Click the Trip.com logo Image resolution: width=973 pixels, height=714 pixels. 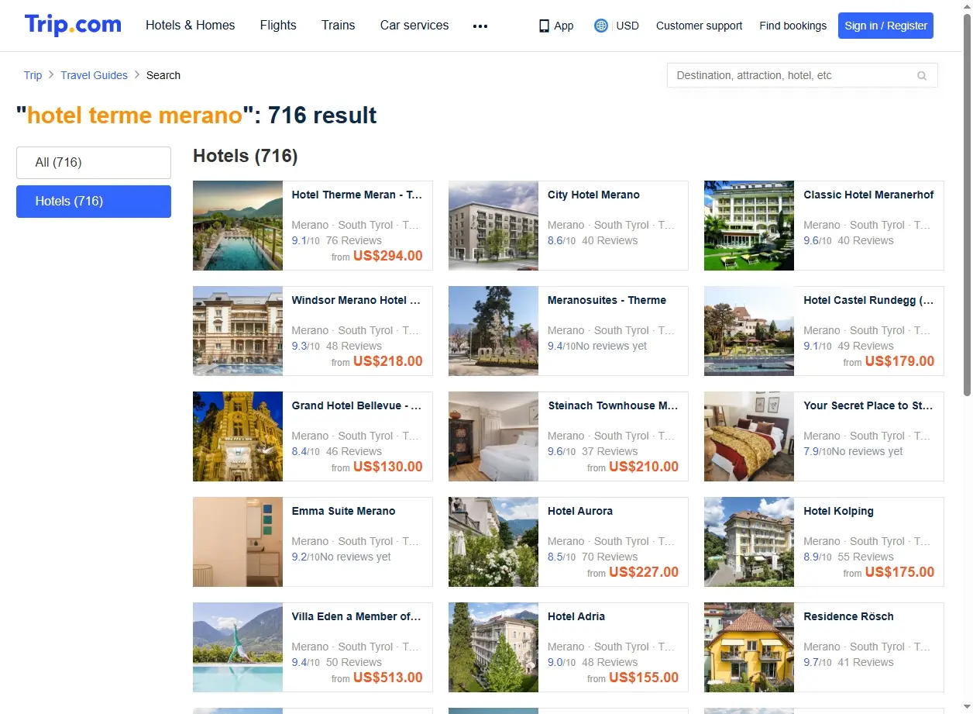[73, 25]
